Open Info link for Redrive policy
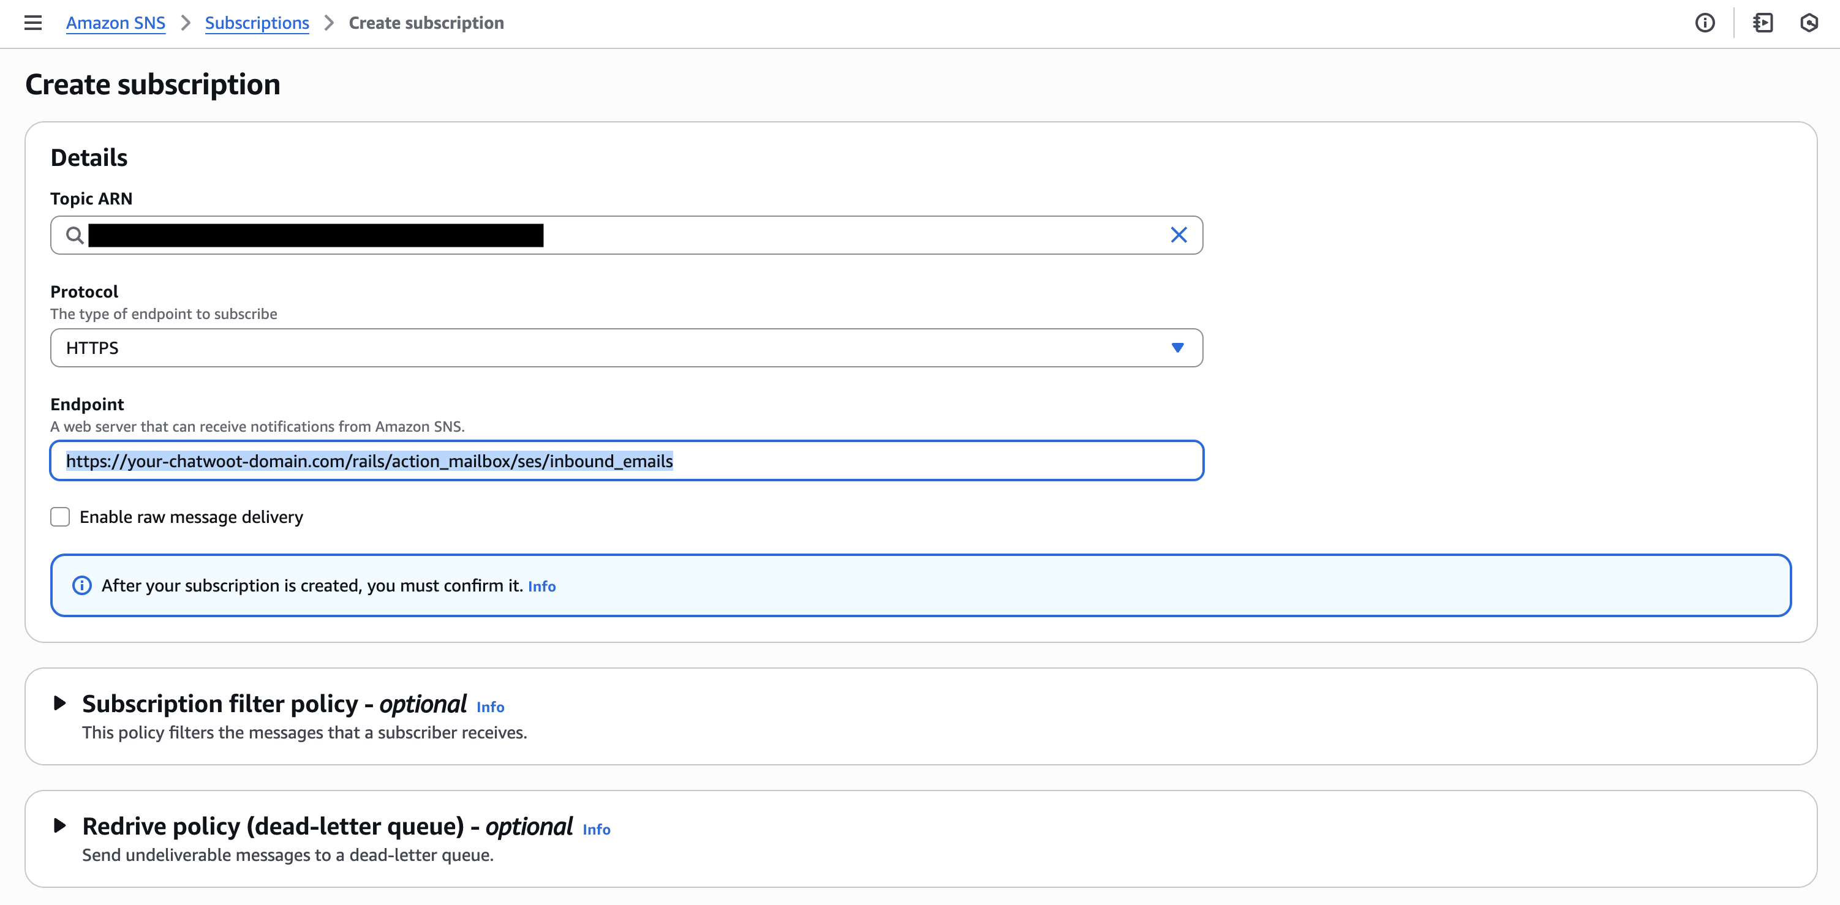1840x905 pixels. coord(596,829)
